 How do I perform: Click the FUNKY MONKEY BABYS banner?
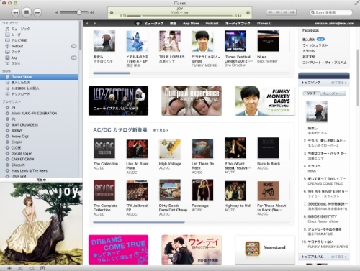[265, 101]
